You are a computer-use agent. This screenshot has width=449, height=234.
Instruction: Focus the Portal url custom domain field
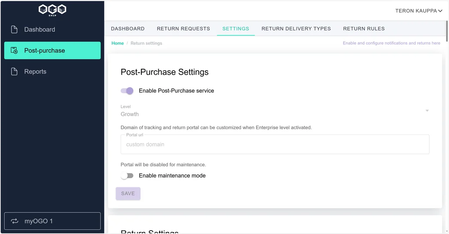point(275,144)
